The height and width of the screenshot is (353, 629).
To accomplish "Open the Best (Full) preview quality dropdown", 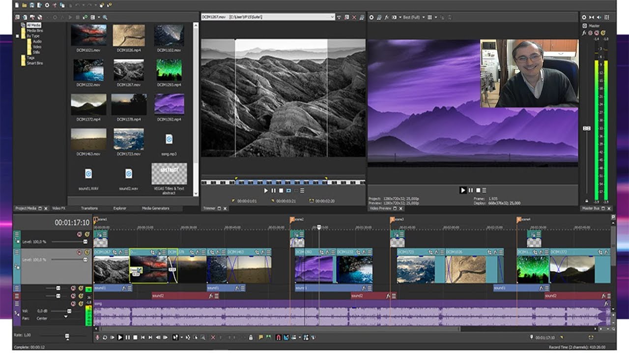I will tap(424, 17).
